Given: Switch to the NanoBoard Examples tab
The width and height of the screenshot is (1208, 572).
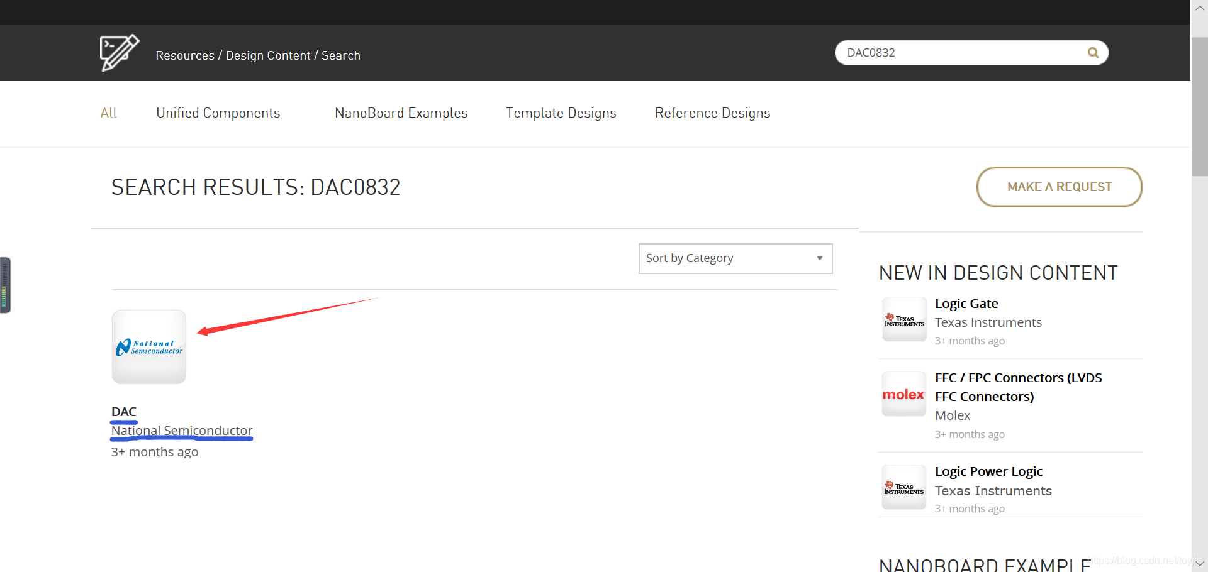Looking at the screenshot, I should [401, 113].
